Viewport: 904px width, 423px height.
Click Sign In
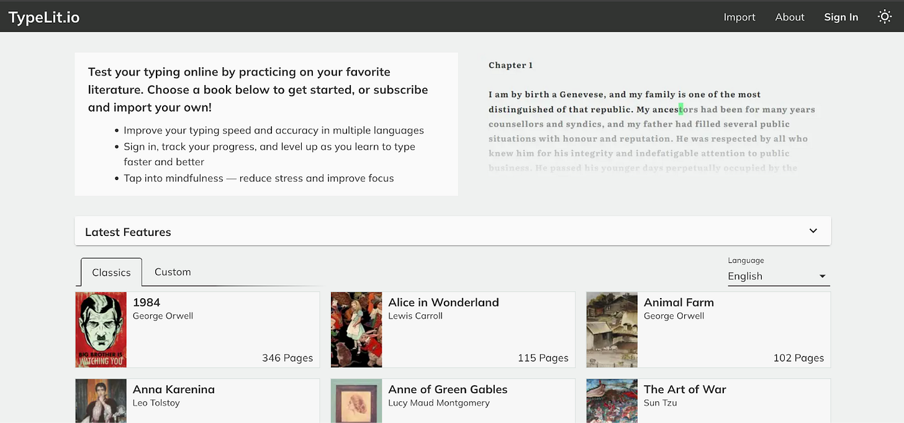841,17
